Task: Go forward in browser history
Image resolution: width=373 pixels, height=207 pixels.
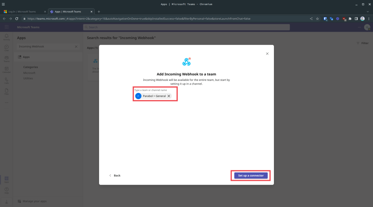Action: point(11,19)
